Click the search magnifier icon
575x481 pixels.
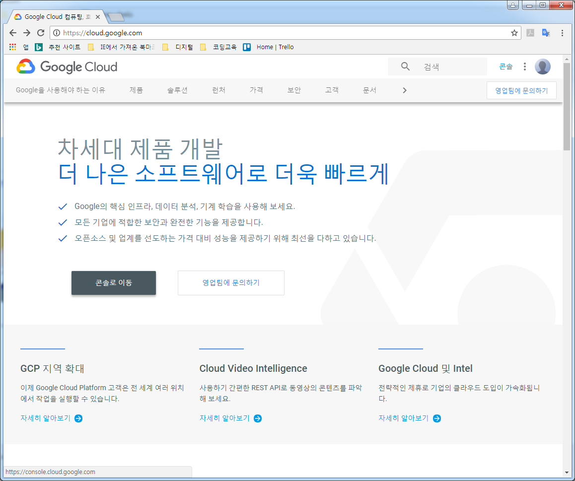[405, 67]
